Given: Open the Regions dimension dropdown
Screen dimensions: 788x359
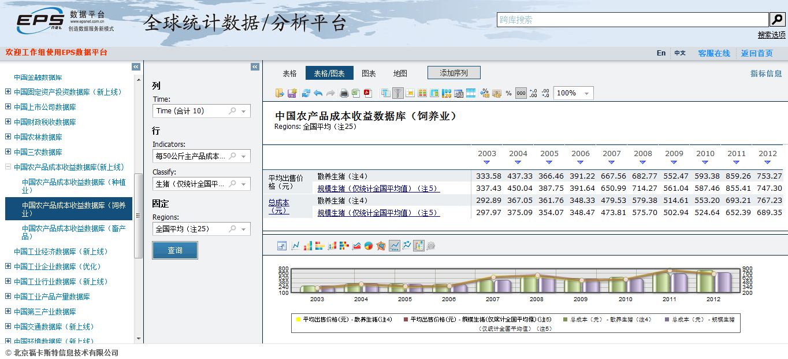Looking at the screenshot, I should tap(243, 229).
